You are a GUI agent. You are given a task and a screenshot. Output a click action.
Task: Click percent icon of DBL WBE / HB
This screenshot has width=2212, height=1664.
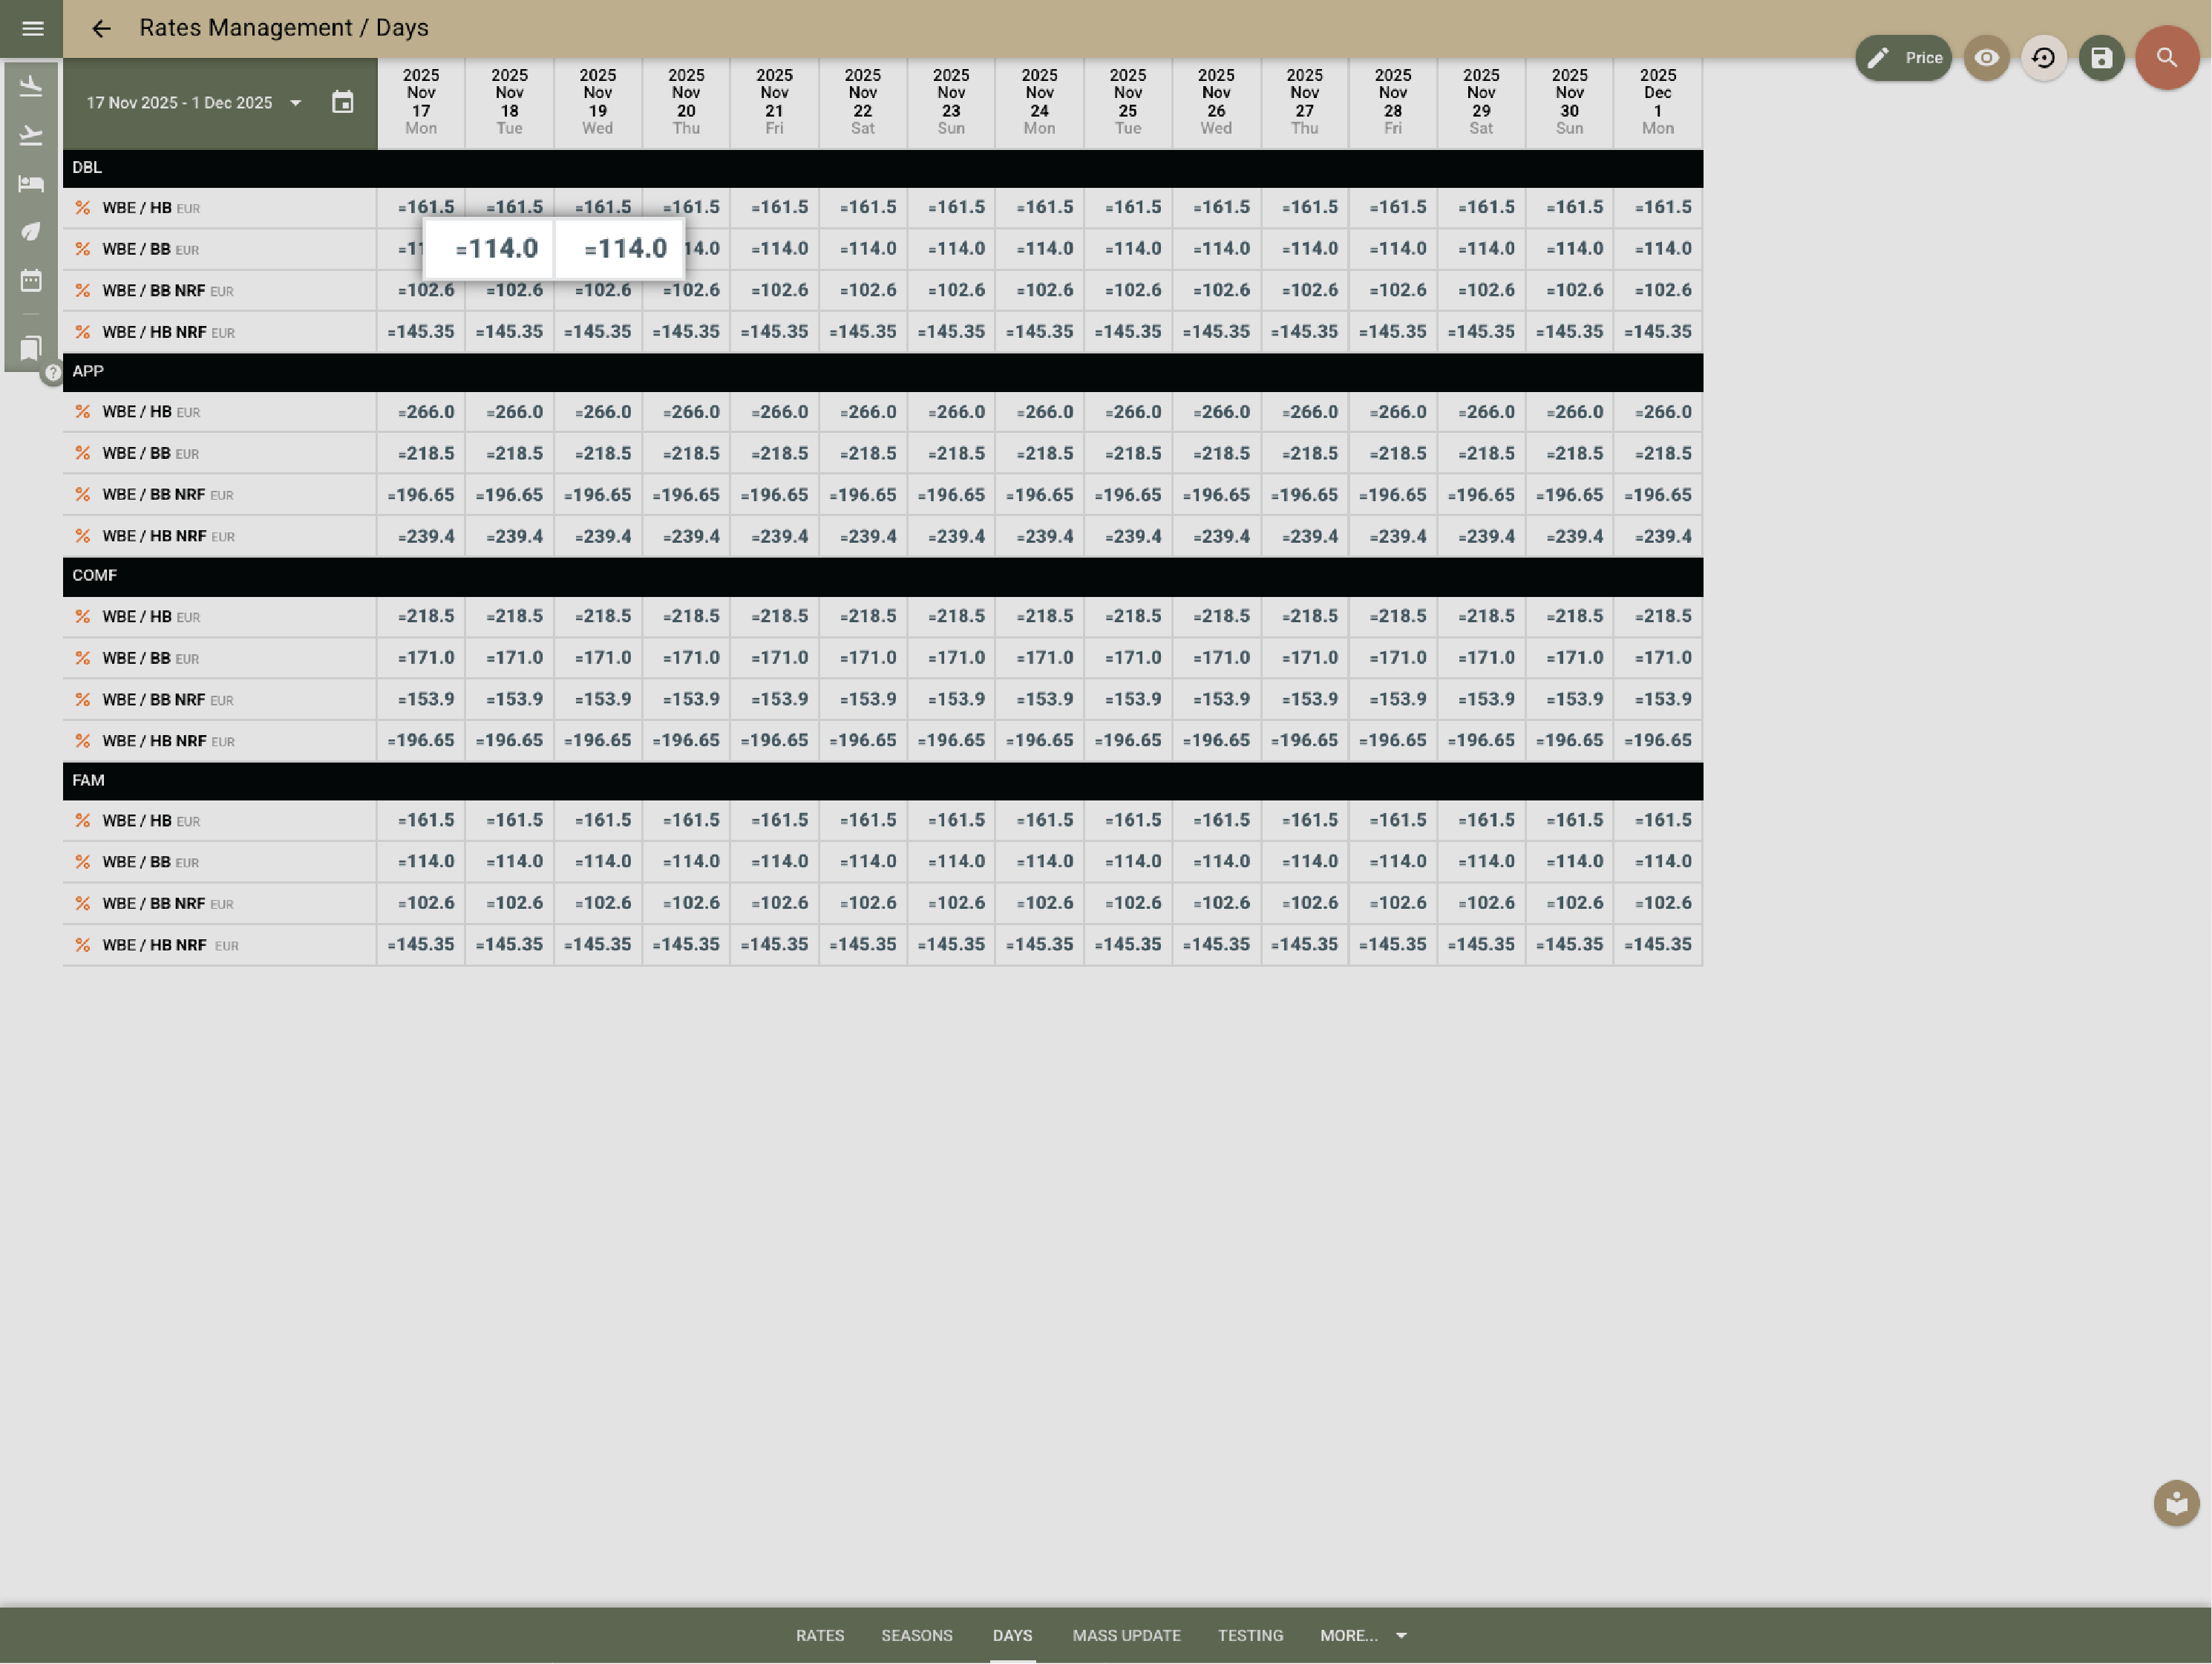point(83,208)
